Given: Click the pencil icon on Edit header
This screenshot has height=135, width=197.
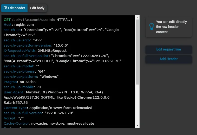Looking at the screenshot, I should coord(5,8).
